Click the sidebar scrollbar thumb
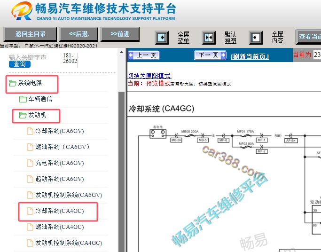This screenshot has height=252, width=321. 121,172
